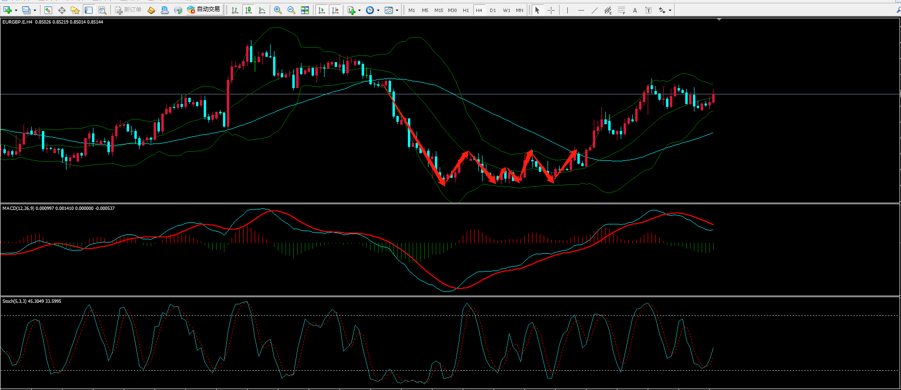
Task: Switch chart to line chart mode
Action: pos(262,10)
